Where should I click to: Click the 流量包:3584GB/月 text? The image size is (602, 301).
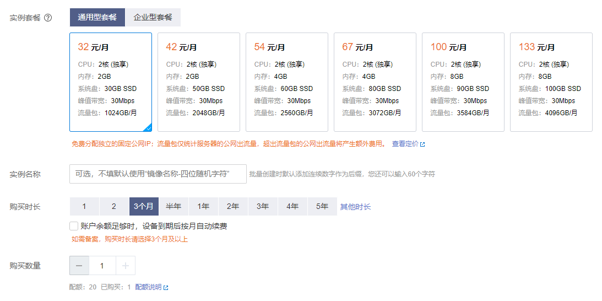tap(460, 113)
